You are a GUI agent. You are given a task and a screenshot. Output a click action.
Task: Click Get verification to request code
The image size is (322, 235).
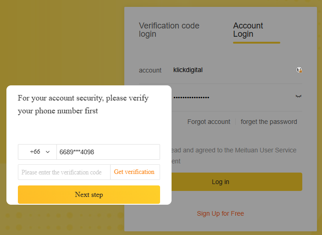pos(134,172)
